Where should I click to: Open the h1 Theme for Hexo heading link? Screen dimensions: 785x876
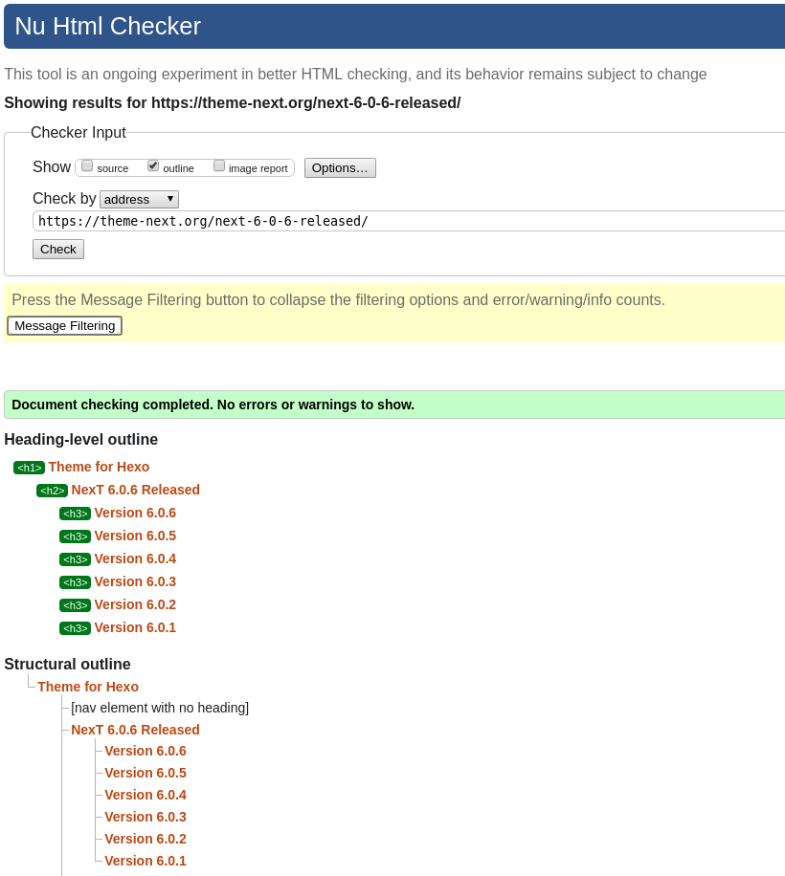pyautogui.click(x=99, y=467)
